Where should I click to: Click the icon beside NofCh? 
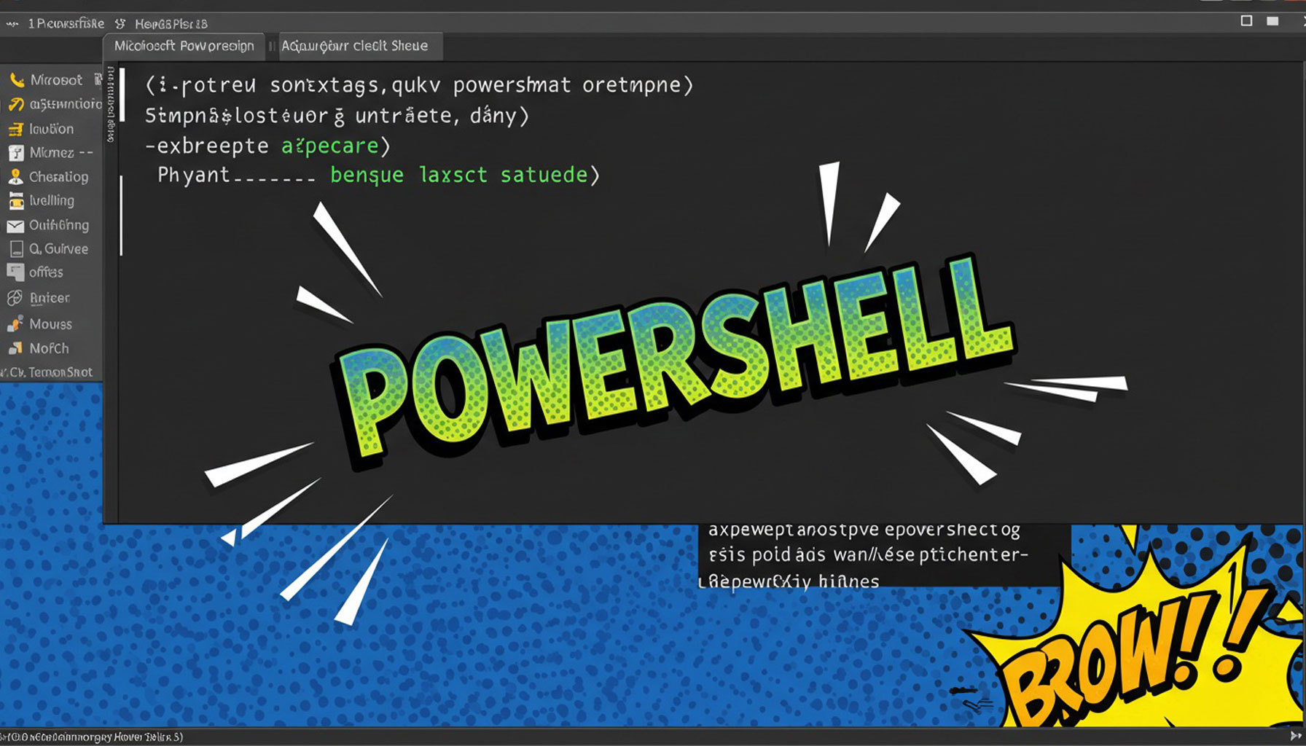15,348
